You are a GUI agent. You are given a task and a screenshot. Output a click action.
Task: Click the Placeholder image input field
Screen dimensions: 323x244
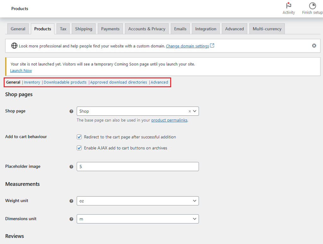[x=138, y=167]
